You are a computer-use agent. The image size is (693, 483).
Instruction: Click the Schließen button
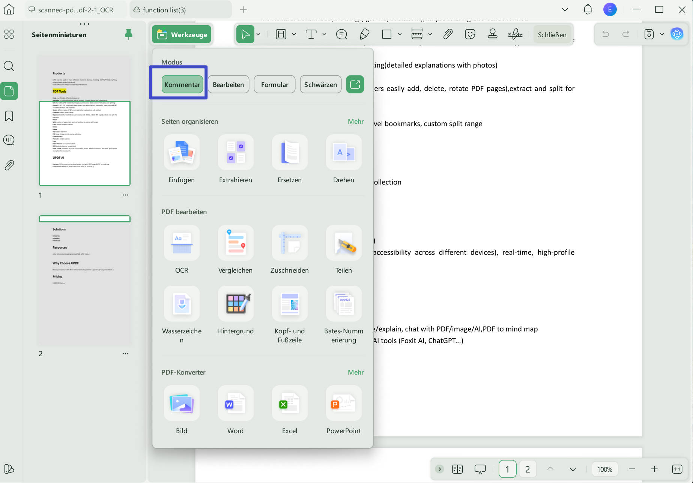click(552, 34)
